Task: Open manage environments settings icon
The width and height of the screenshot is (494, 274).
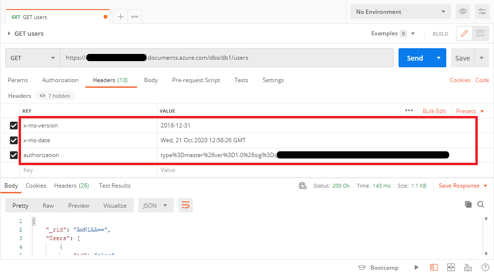Action: pyautogui.click(x=482, y=11)
